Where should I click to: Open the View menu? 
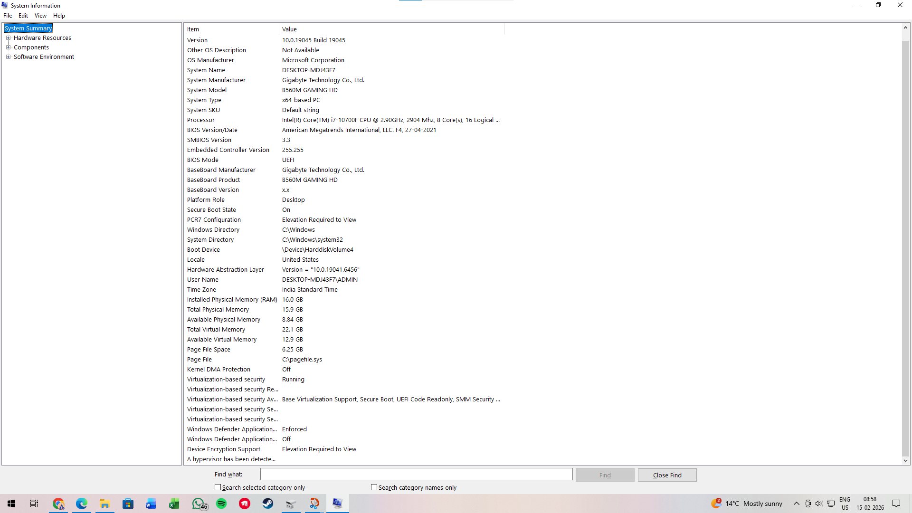(x=40, y=16)
